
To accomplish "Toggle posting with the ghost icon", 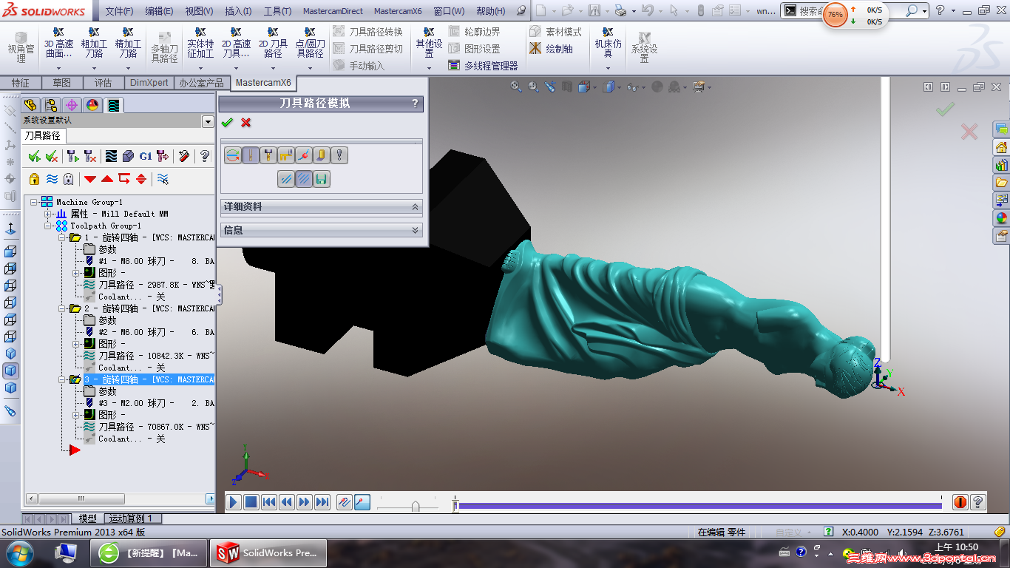I will (x=69, y=179).
